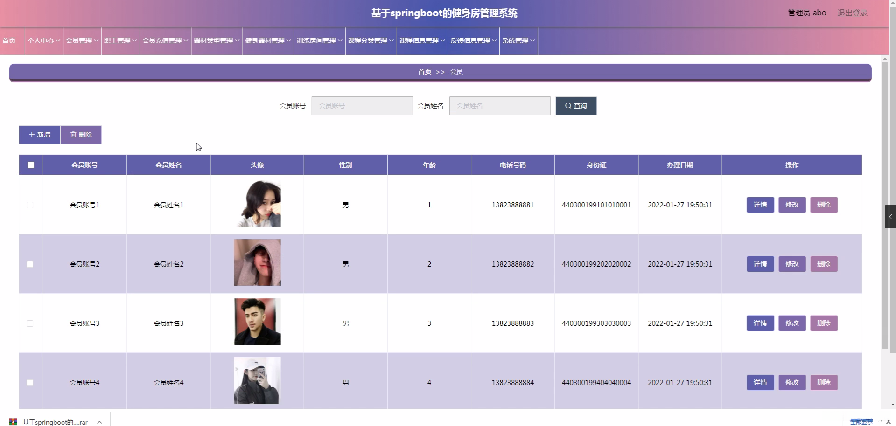Check the row checkbox for 会员账号2
The height and width of the screenshot is (426, 896).
(x=30, y=264)
